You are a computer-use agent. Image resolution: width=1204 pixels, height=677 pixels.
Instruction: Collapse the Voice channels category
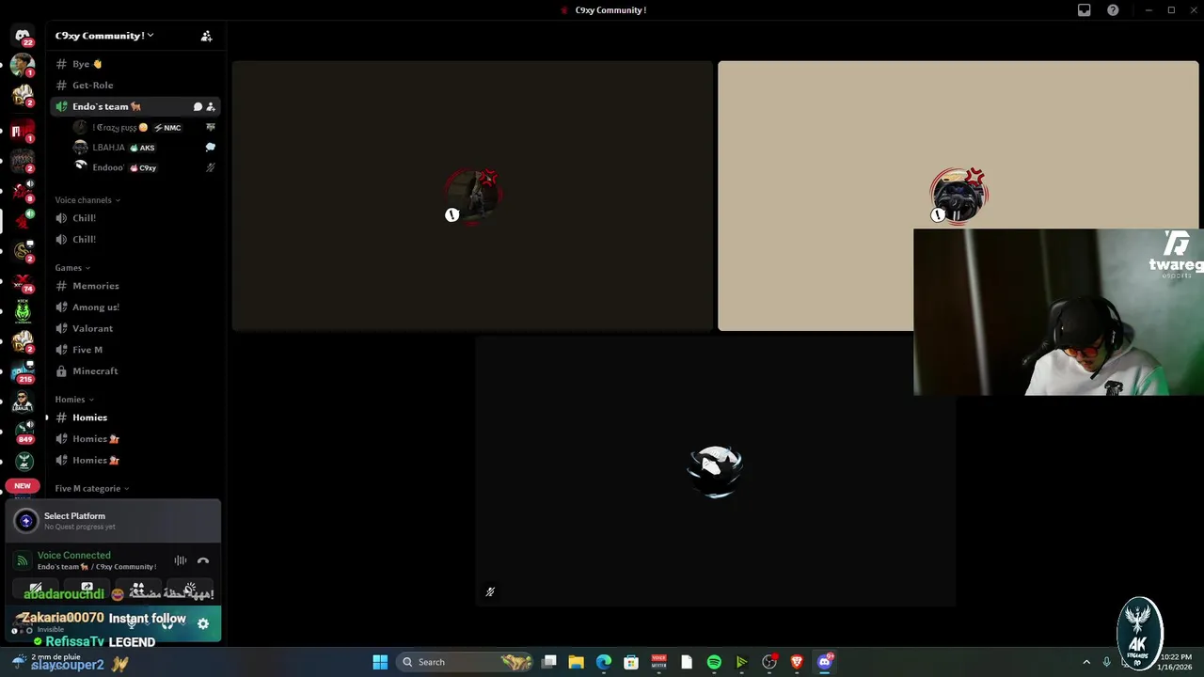point(87,200)
